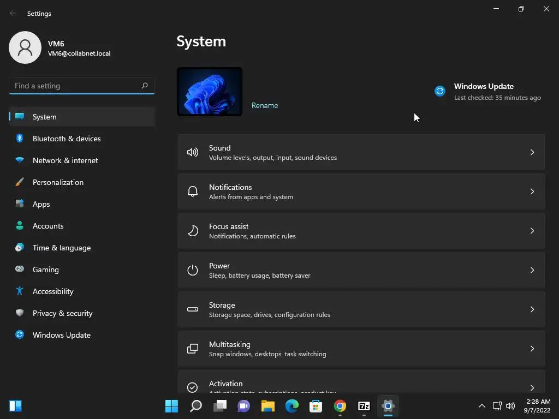Image resolution: width=559 pixels, height=419 pixels.
Task: Click the Rename link
Action: tap(265, 105)
